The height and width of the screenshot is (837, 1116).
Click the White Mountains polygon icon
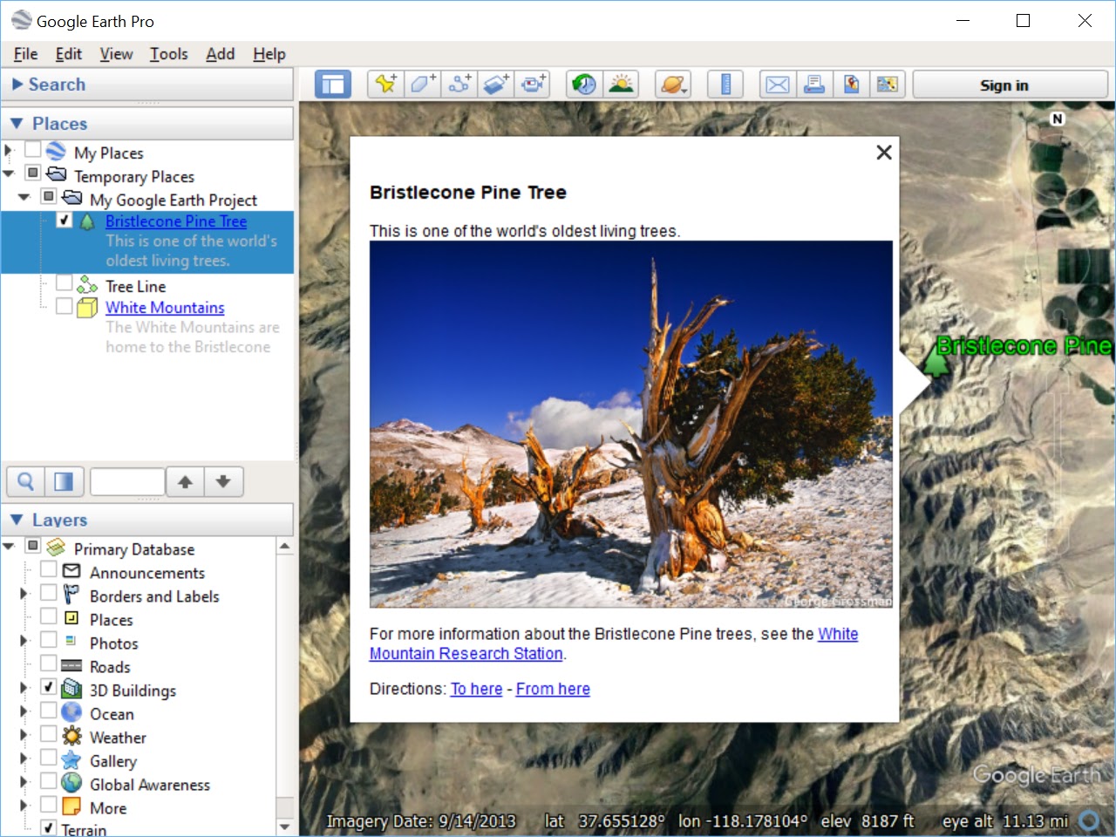click(87, 307)
